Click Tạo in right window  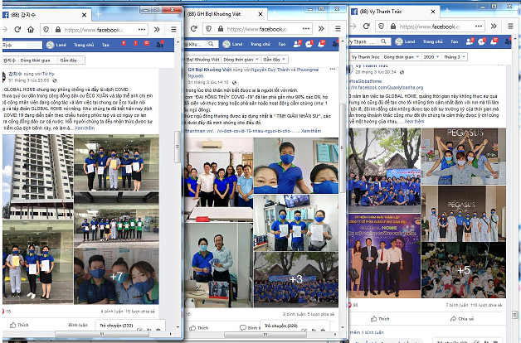click(454, 41)
